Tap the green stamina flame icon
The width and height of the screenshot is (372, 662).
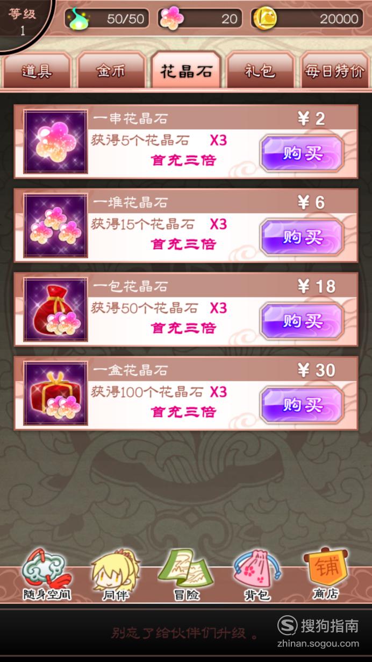(78, 18)
